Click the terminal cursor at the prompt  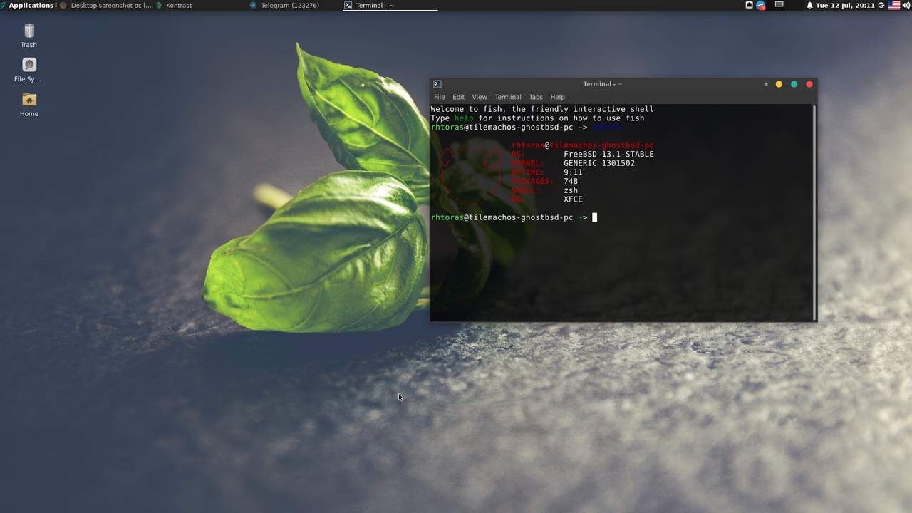coord(595,217)
